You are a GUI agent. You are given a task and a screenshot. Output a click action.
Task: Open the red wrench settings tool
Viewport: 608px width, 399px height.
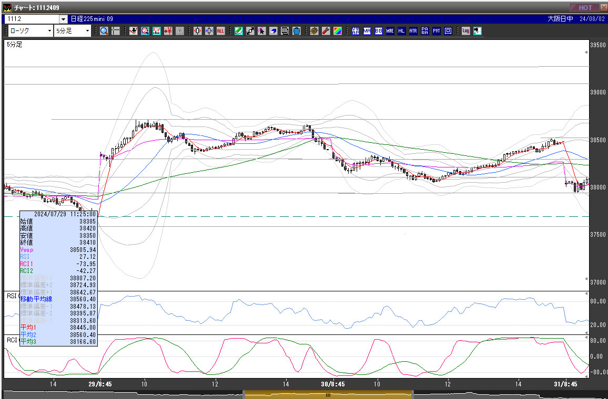click(326, 31)
